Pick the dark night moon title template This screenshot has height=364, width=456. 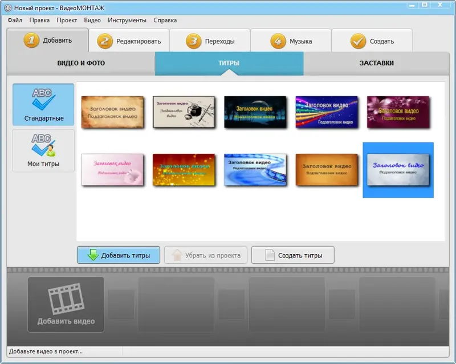(x=255, y=112)
